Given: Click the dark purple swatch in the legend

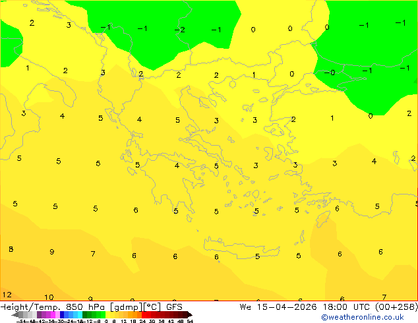Looking at the screenshot, I should coord(39,314).
